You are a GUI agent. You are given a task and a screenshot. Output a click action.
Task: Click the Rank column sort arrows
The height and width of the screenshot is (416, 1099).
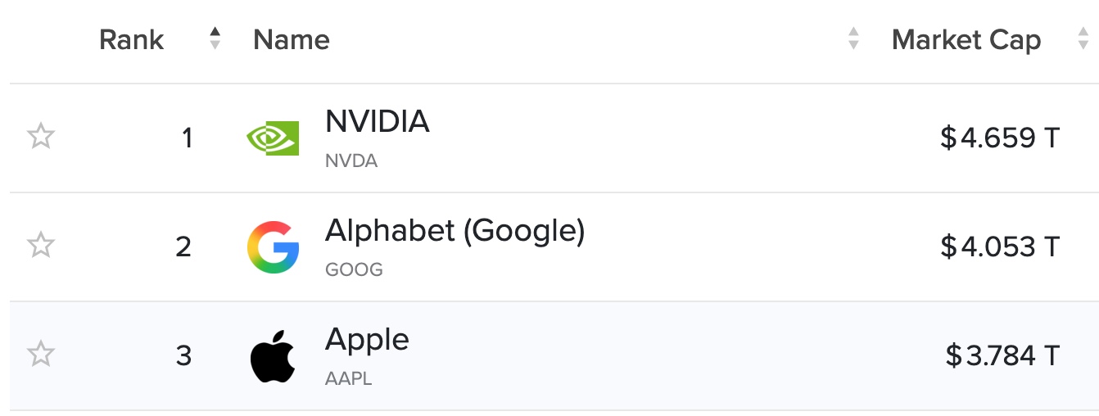coord(215,38)
